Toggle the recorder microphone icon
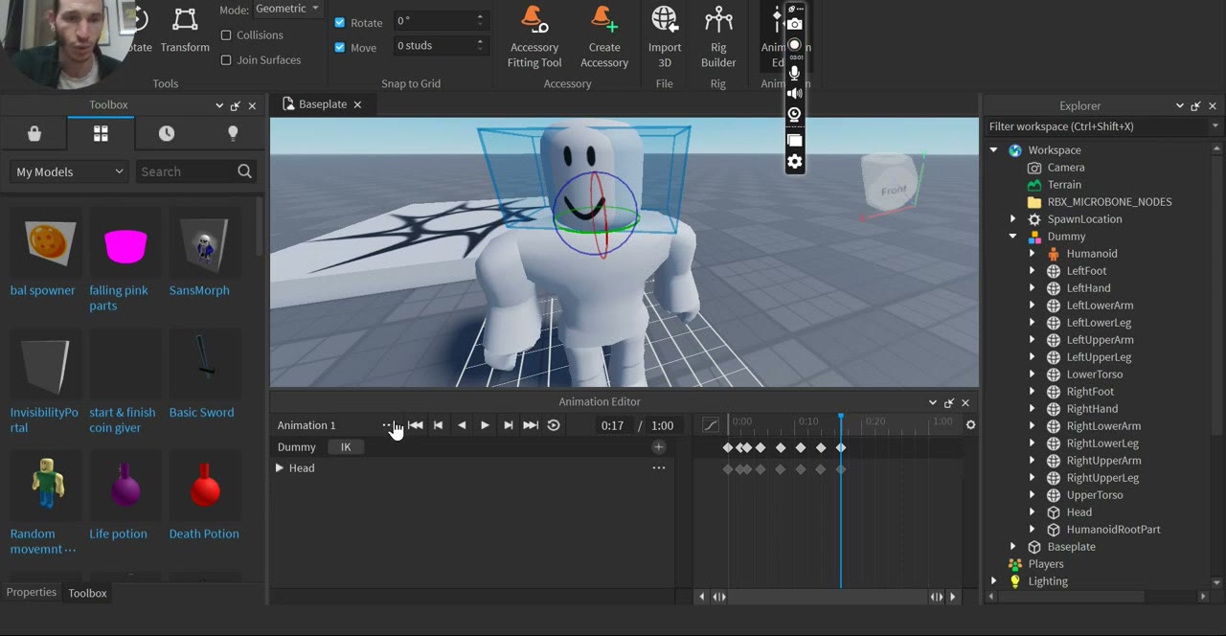Viewport: 1226px width, 636px height. 794,73
